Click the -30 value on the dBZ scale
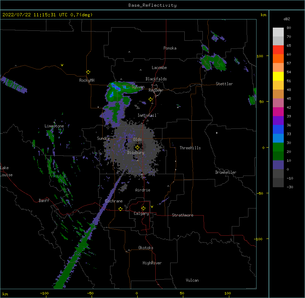Viewport: 305px width, 298px height. point(290,187)
